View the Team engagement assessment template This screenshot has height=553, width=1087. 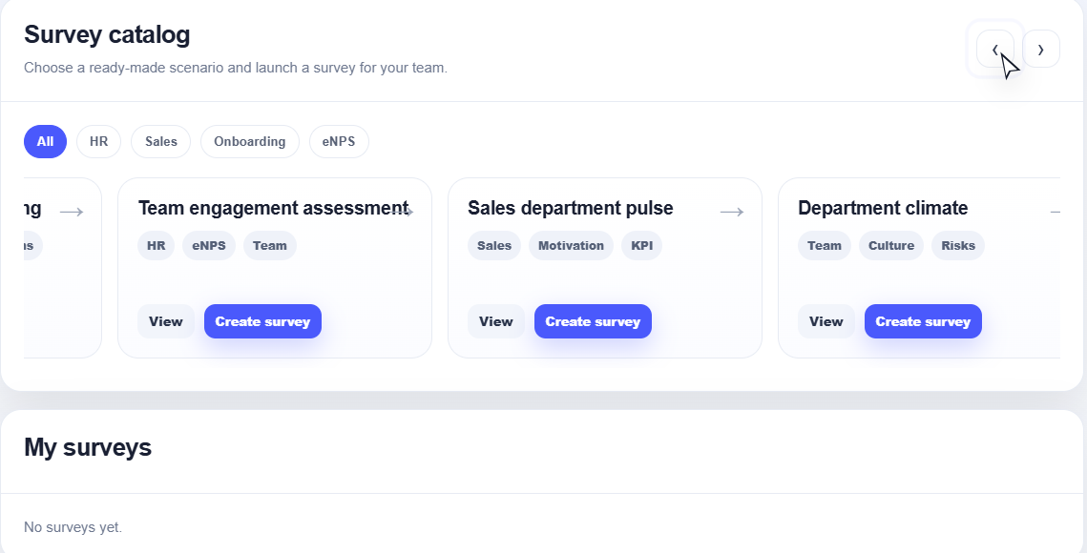coord(166,321)
